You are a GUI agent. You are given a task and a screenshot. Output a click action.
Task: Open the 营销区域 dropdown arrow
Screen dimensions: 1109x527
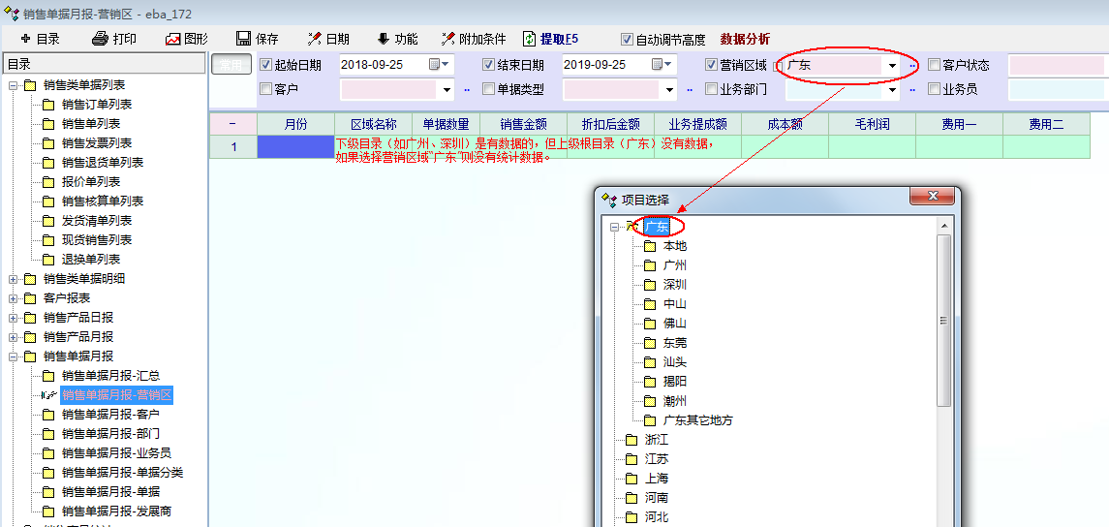click(x=892, y=65)
